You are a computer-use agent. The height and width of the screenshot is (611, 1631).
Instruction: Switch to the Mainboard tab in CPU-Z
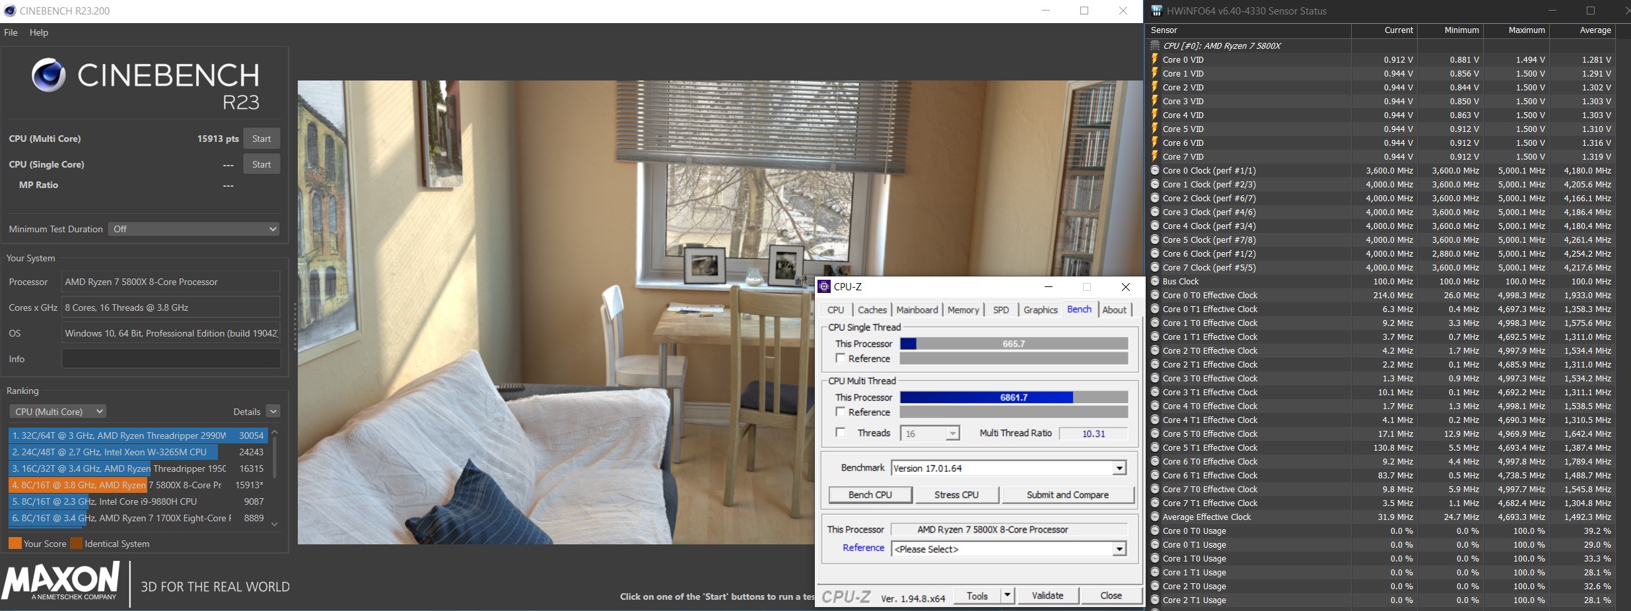click(917, 309)
